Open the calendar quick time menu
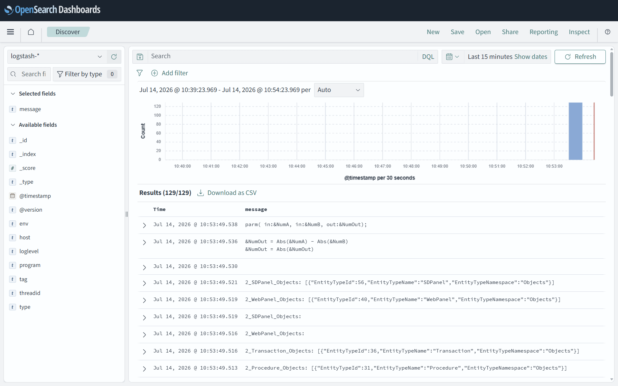The width and height of the screenshot is (618, 386). (x=453, y=57)
